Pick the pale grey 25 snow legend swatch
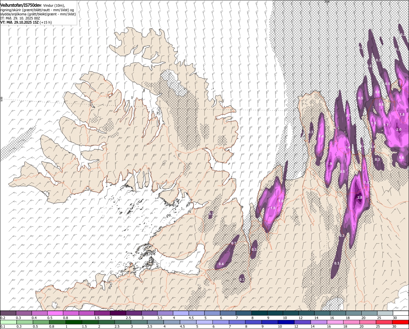Screen dimensions: 409x329 tap(385, 313)
